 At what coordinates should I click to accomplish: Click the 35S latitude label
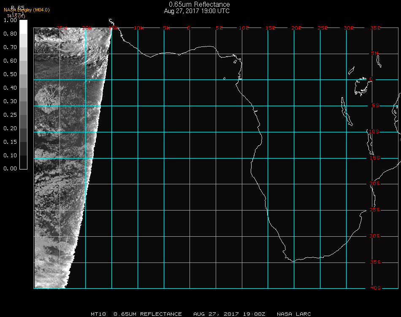click(x=375, y=262)
